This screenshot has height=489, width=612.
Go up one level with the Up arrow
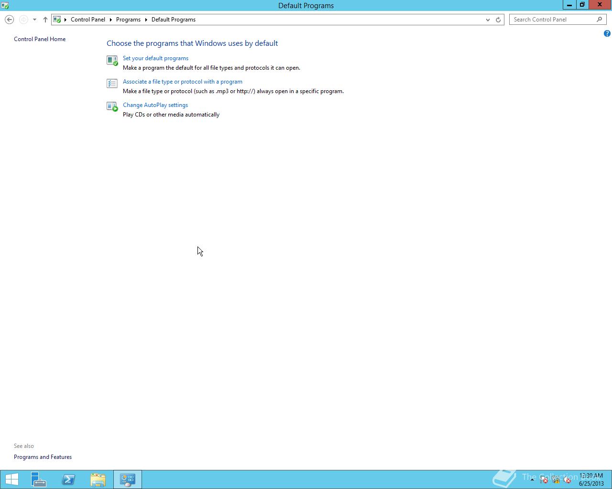(x=45, y=20)
